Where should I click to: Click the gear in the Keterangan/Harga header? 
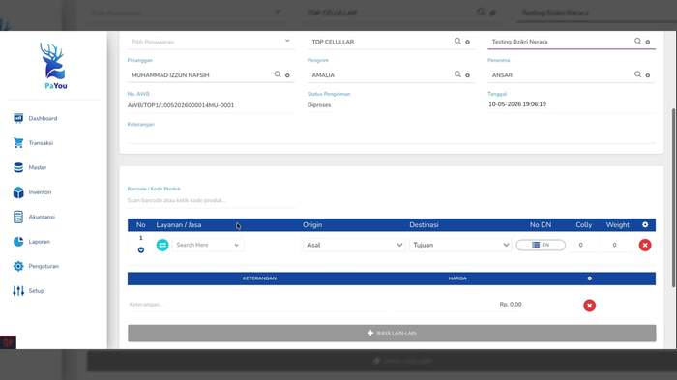click(589, 278)
